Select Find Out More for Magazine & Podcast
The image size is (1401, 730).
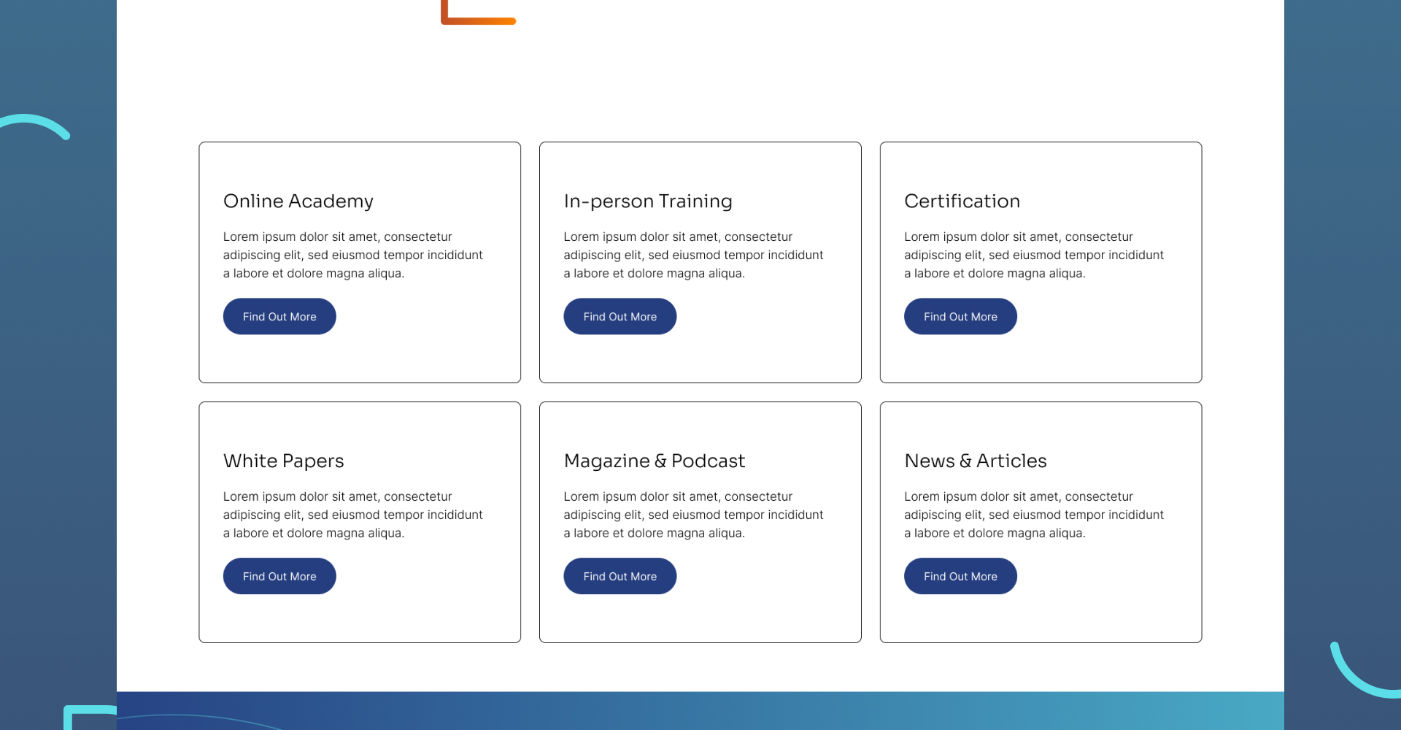click(x=620, y=577)
